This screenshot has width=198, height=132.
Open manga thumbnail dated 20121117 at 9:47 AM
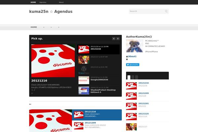point(84,60)
